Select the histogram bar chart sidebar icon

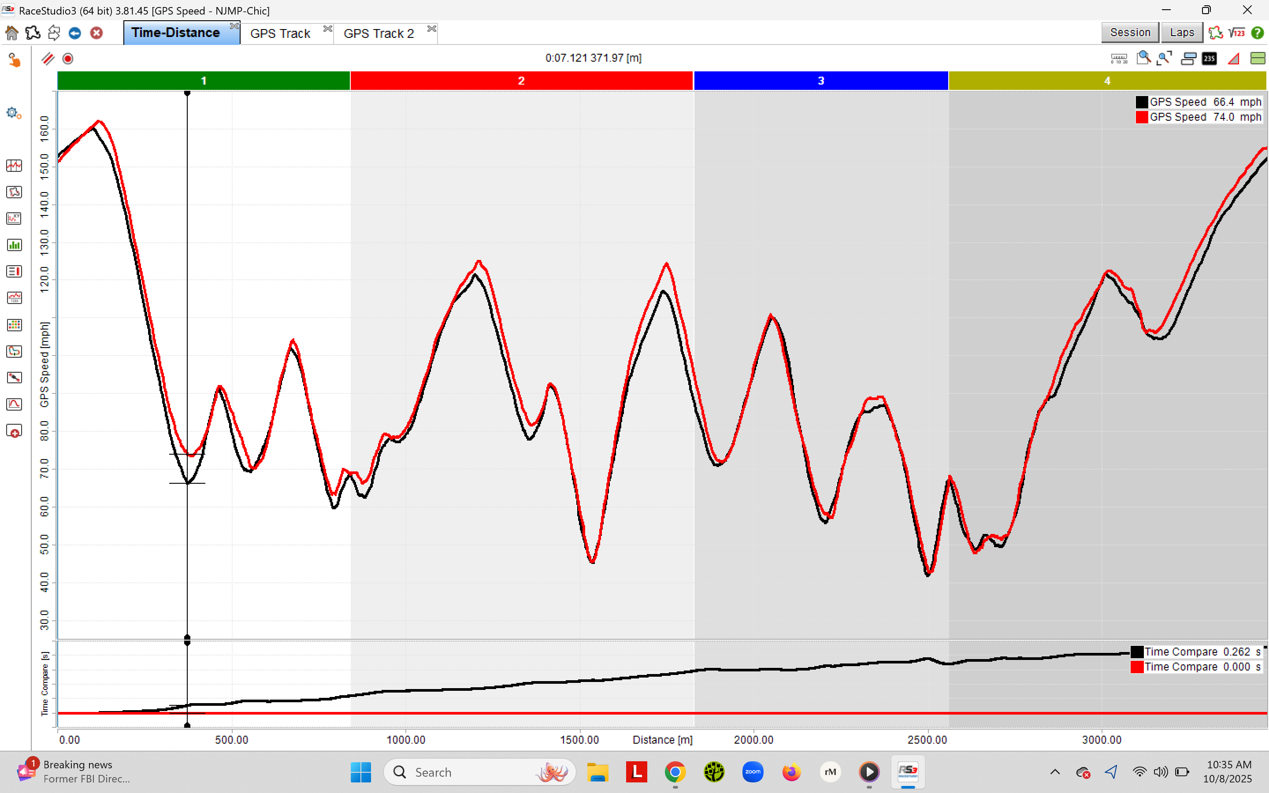[14, 245]
